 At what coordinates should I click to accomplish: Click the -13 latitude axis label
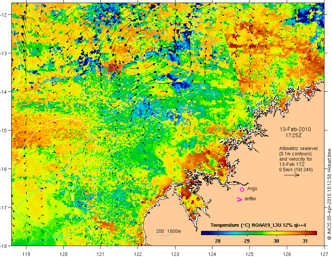pos(4,53)
